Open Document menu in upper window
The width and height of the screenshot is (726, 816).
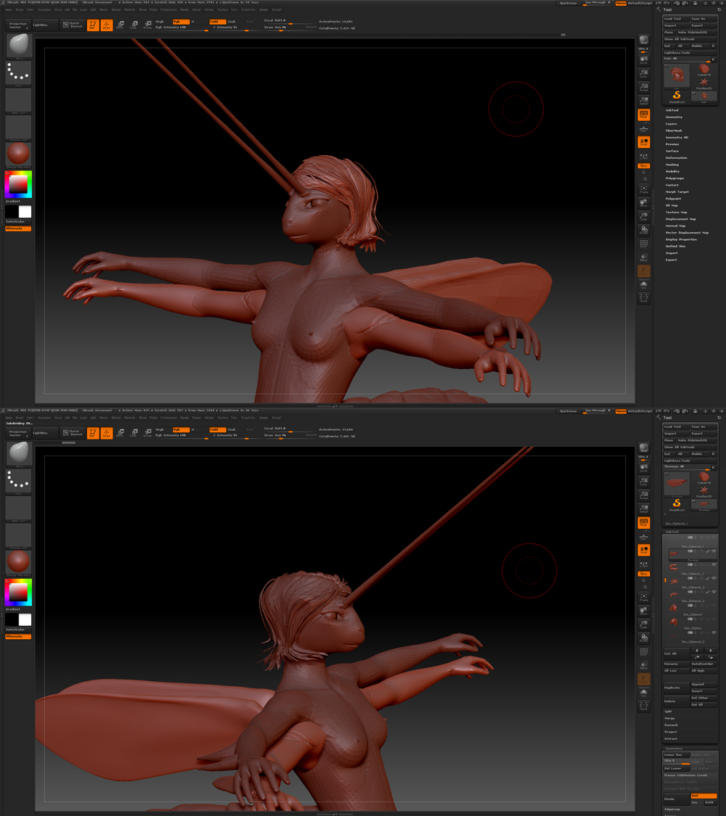pyautogui.click(x=44, y=9)
